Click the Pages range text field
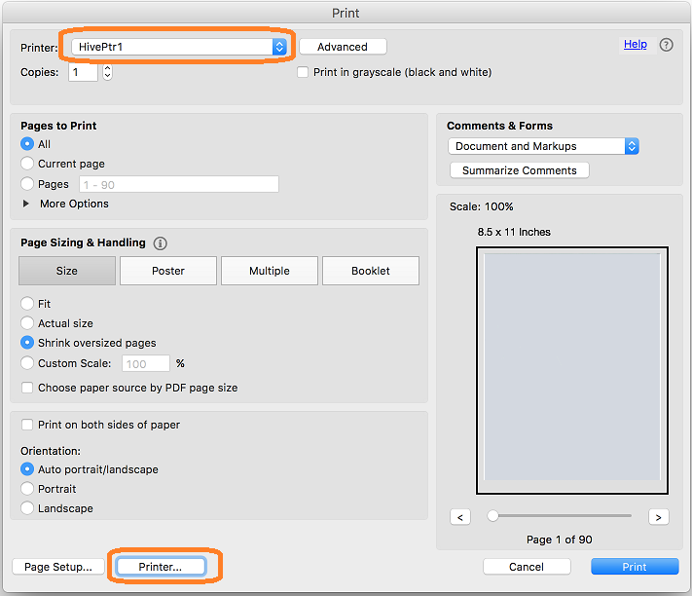The width and height of the screenshot is (692, 596). [x=179, y=184]
